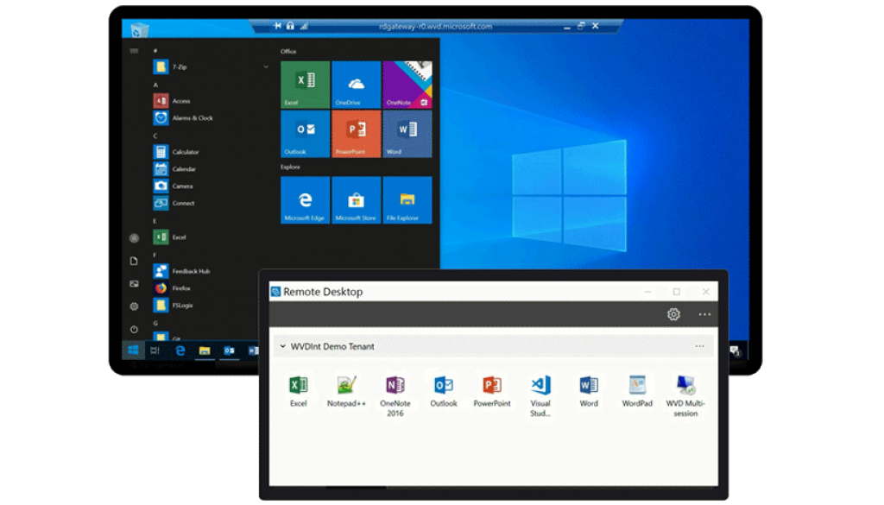Viewport: 884px width, 505px height.
Task: Open the OneDrive tile
Action: click(356, 85)
